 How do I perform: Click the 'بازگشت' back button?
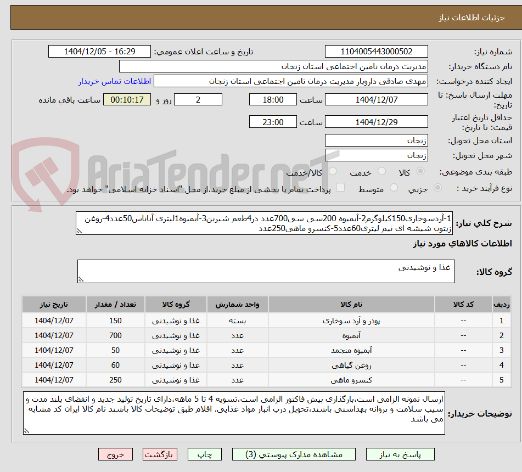pyautogui.click(x=160, y=454)
